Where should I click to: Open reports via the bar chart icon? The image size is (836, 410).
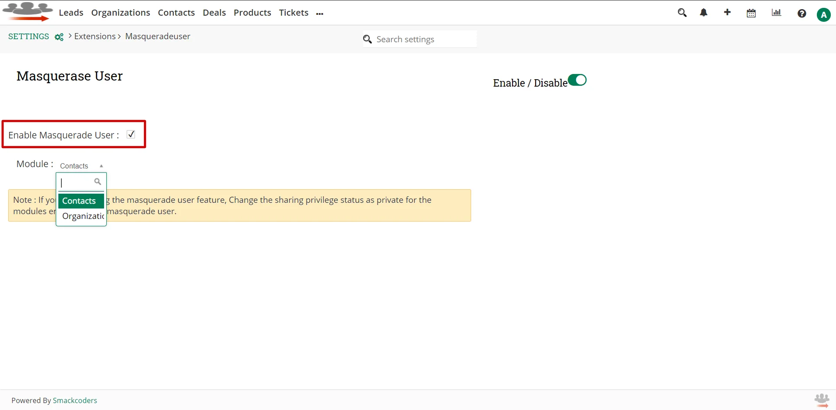click(x=776, y=13)
